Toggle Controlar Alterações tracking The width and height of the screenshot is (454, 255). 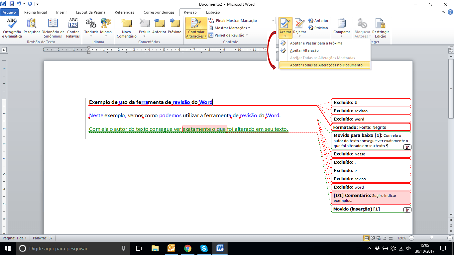[196, 25]
